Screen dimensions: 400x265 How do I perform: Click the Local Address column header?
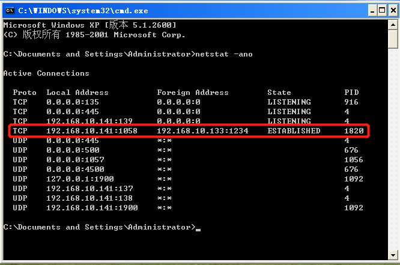77,93
